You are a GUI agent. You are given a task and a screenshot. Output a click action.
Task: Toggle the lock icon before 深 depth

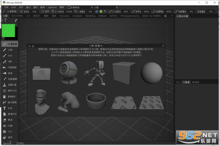point(113,12)
